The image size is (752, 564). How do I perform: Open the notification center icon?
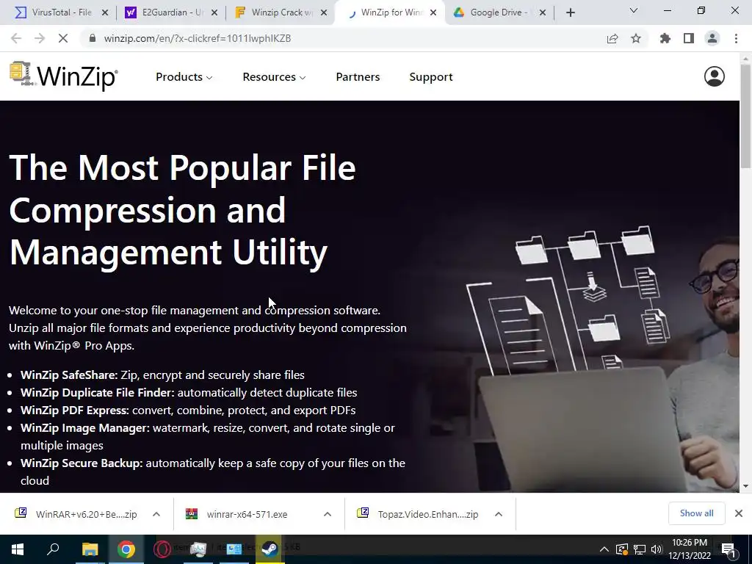[x=729, y=549]
